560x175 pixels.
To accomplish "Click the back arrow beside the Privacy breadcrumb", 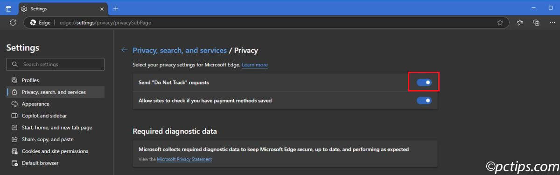I will point(124,50).
